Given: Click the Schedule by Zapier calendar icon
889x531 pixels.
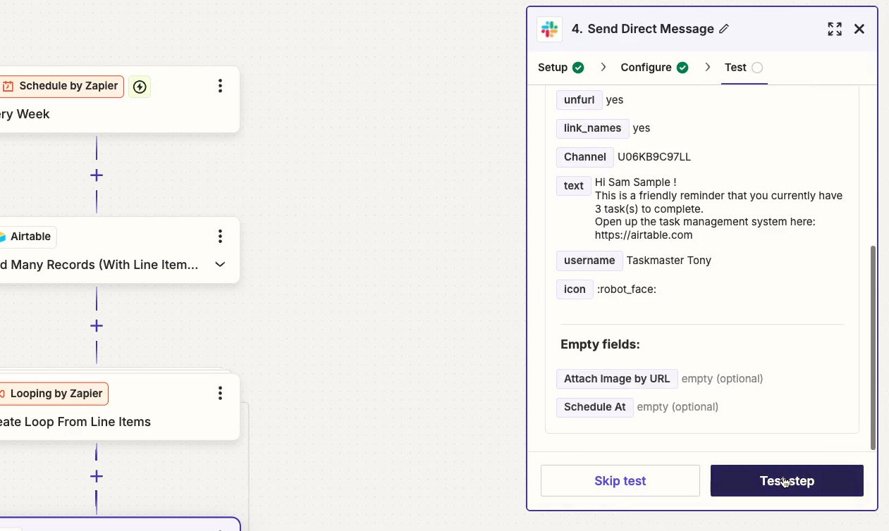Looking at the screenshot, I should (x=8, y=87).
